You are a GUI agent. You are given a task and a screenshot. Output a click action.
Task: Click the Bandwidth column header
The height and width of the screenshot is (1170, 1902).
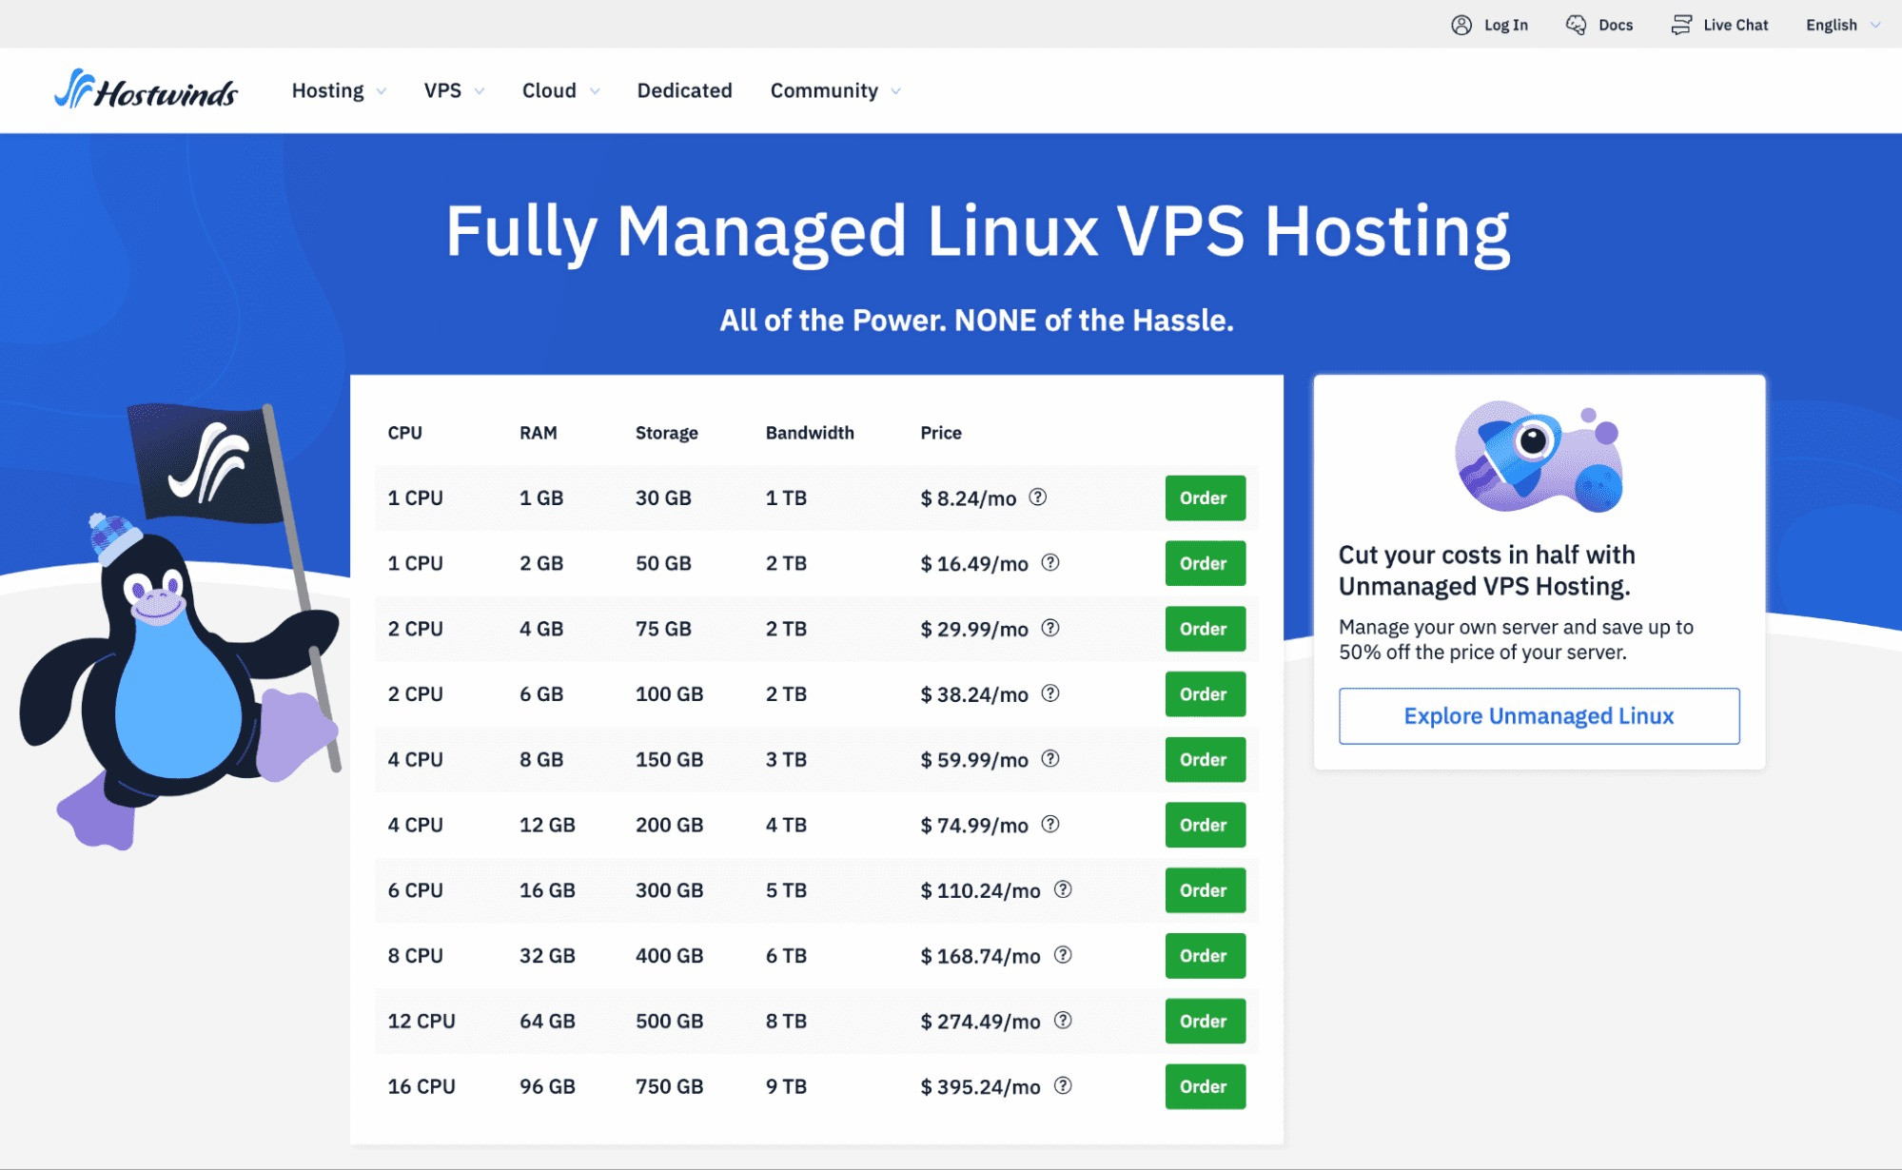point(810,433)
